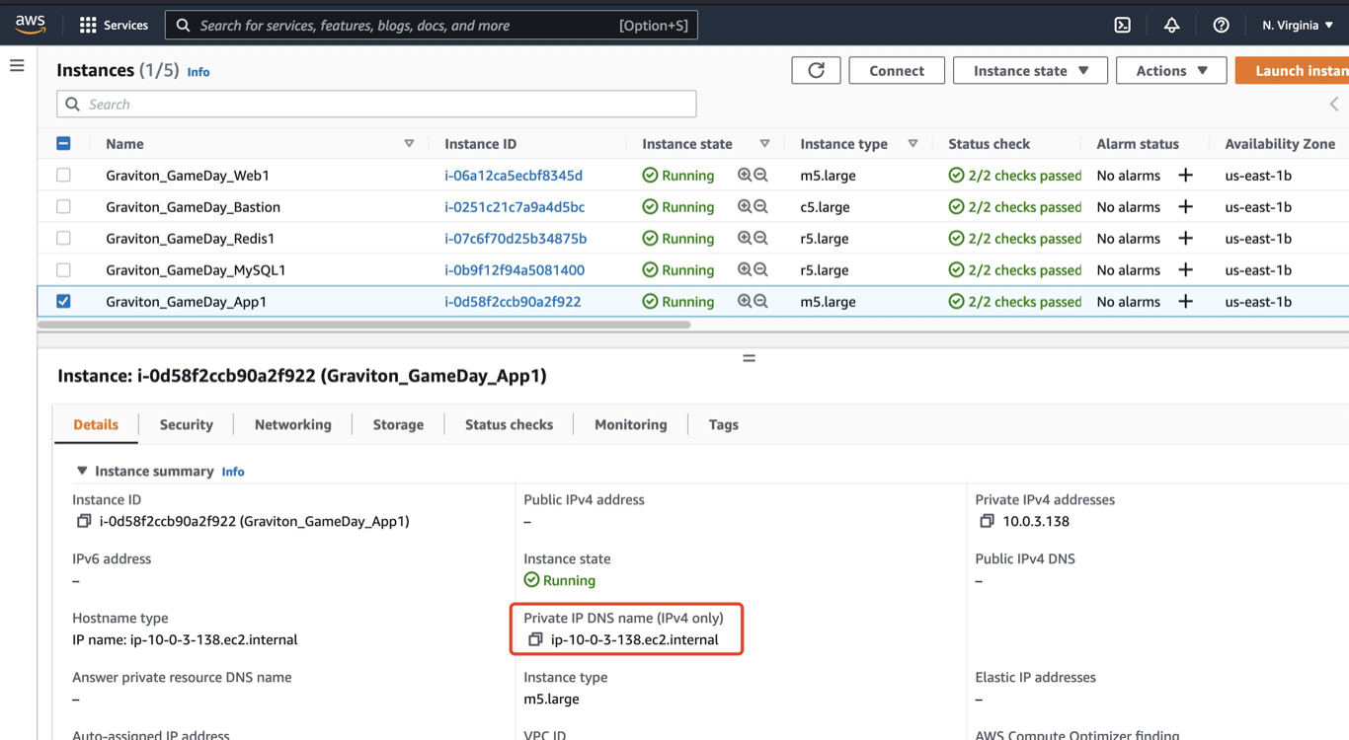Select the Graviton_GameDay_Web1 checkbox

[x=63, y=175]
